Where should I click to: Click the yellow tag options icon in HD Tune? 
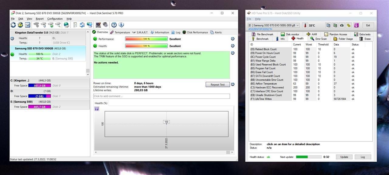[349, 26]
